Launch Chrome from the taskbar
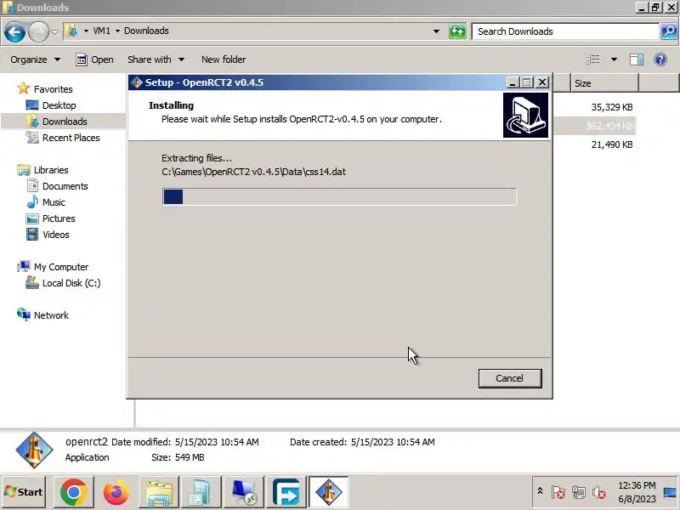Image resolution: width=680 pixels, height=510 pixels. click(74, 492)
